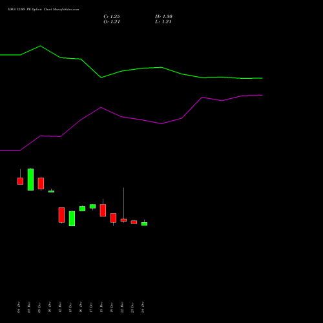Select the green candlestick for 16 Dec

click(x=82, y=209)
